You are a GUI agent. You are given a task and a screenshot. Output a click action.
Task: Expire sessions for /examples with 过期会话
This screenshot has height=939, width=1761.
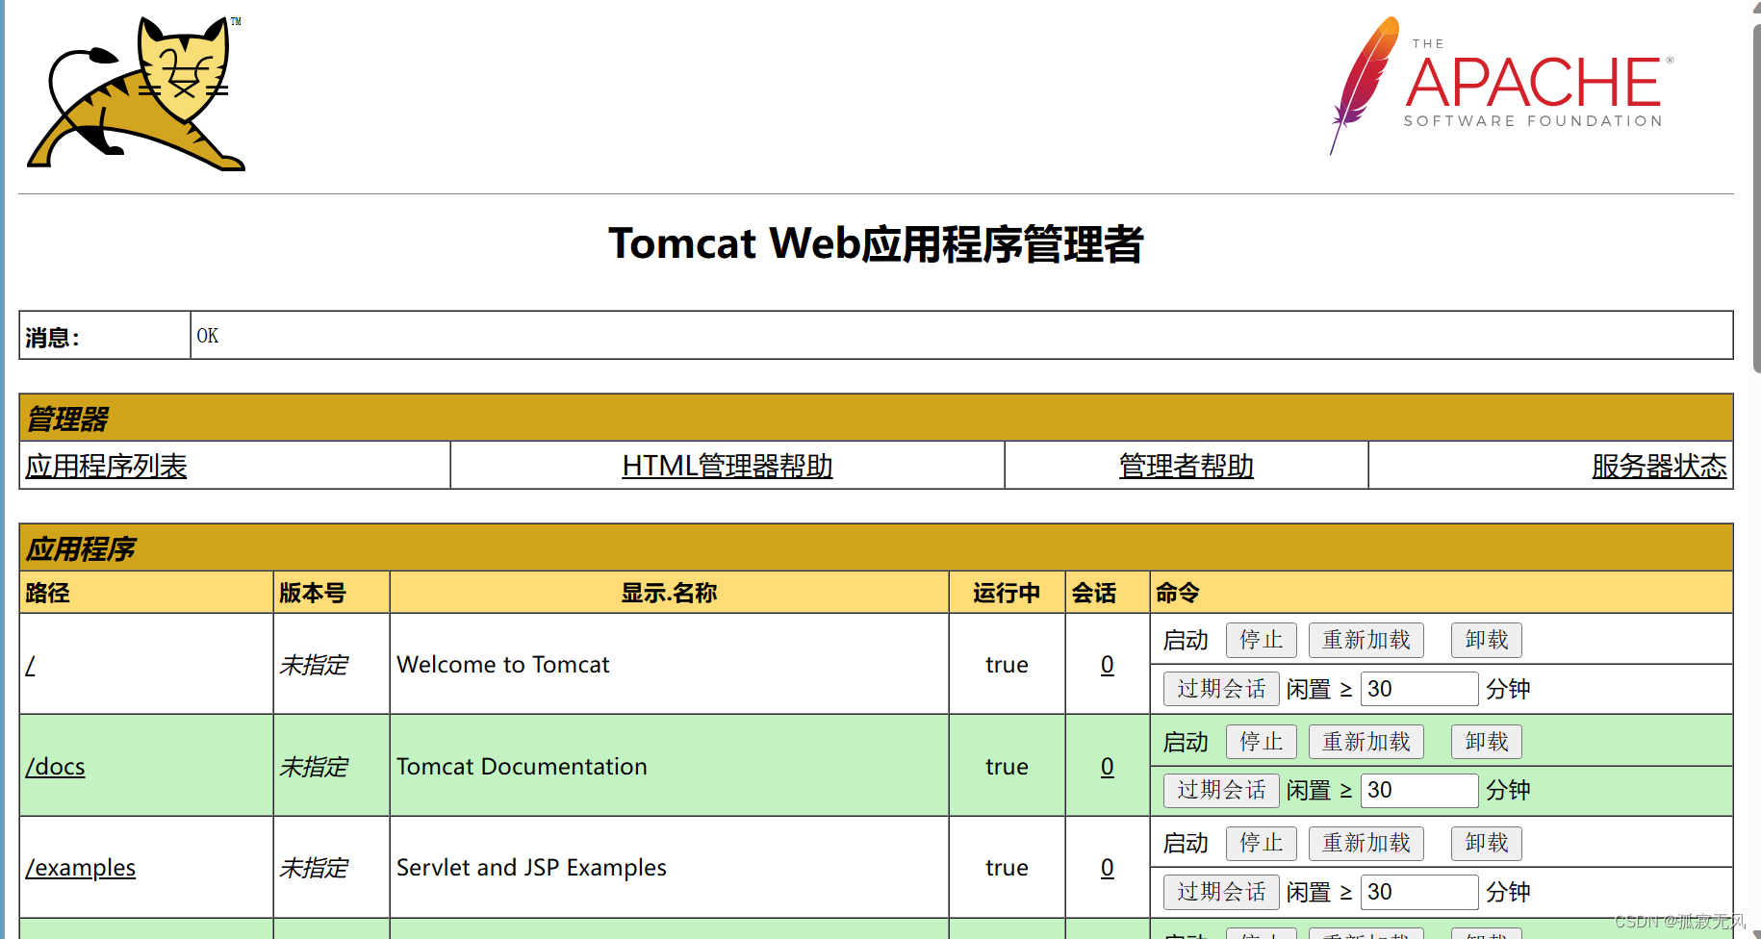pos(1221,892)
